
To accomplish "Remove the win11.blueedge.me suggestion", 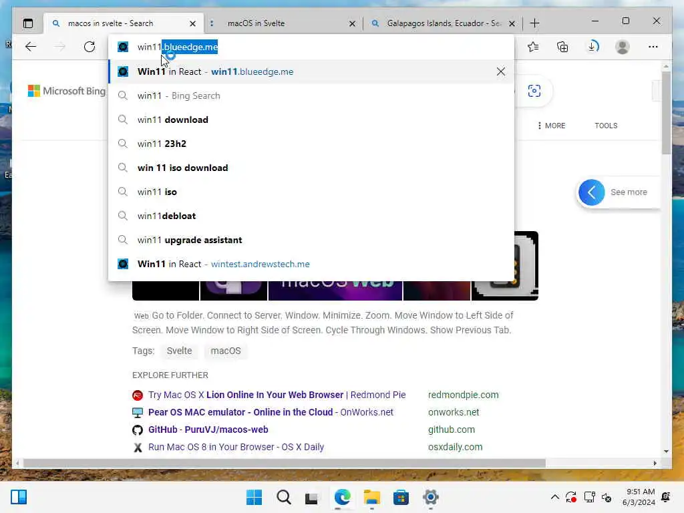I will point(501,71).
